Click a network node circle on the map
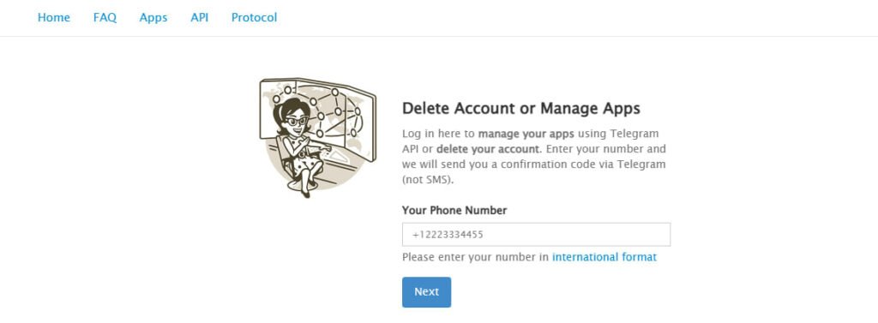This screenshot has width=878, height=323. tap(335, 92)
